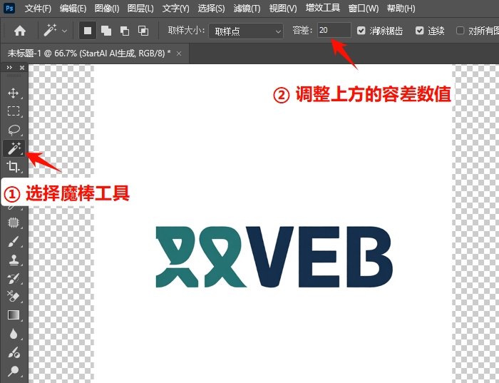Choose Add to Selection mode icon
The image size is (499, 383).
click(x=106, y=31)
